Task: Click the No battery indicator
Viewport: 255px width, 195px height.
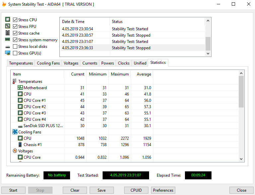Action: [57, 175]
